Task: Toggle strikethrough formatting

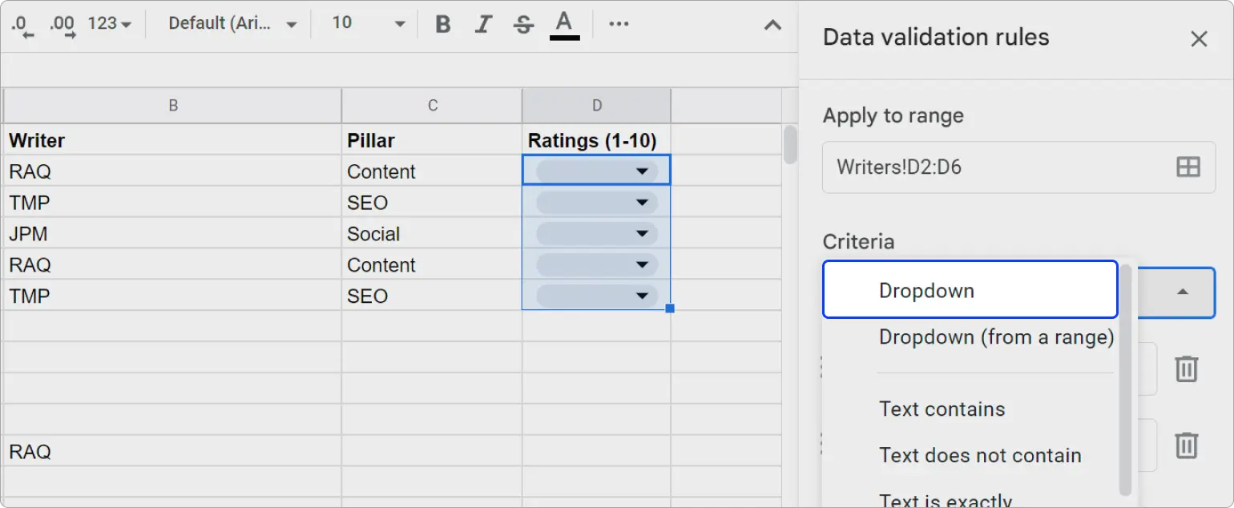Action: pyautogui.click(x=522, y=24)
